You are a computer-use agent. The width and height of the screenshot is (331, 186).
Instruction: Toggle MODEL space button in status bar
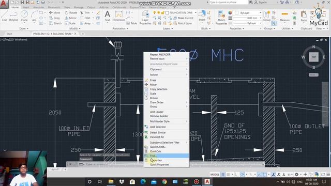click(215, 175)
